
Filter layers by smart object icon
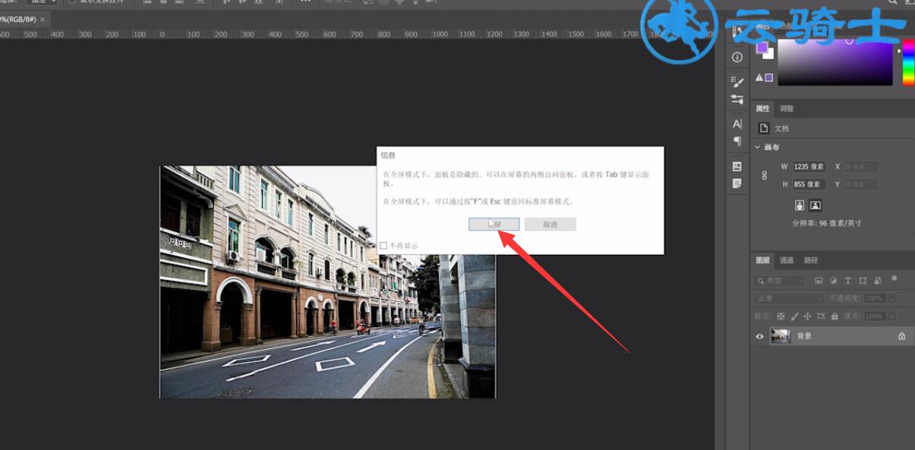coord(876,281)
